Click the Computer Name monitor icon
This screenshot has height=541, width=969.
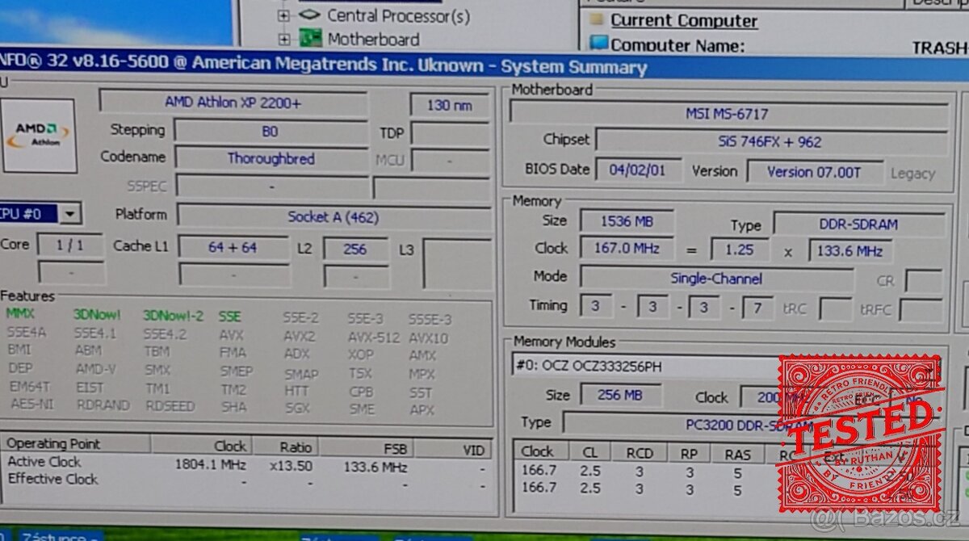coord(598,44)
